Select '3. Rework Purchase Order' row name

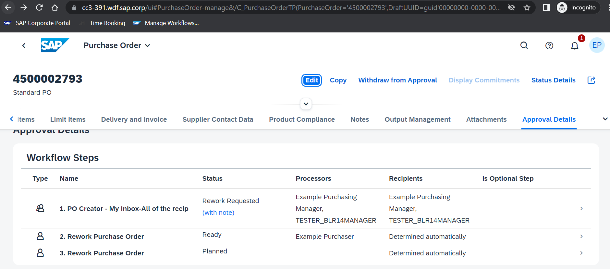(102, 253)
